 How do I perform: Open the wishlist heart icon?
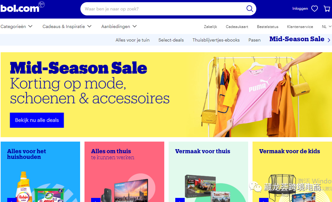(314, 9)
